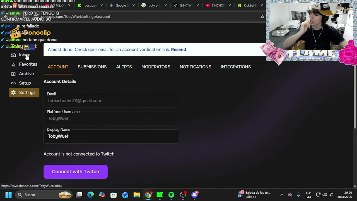Open Task View in taskbar

point(79,195)
